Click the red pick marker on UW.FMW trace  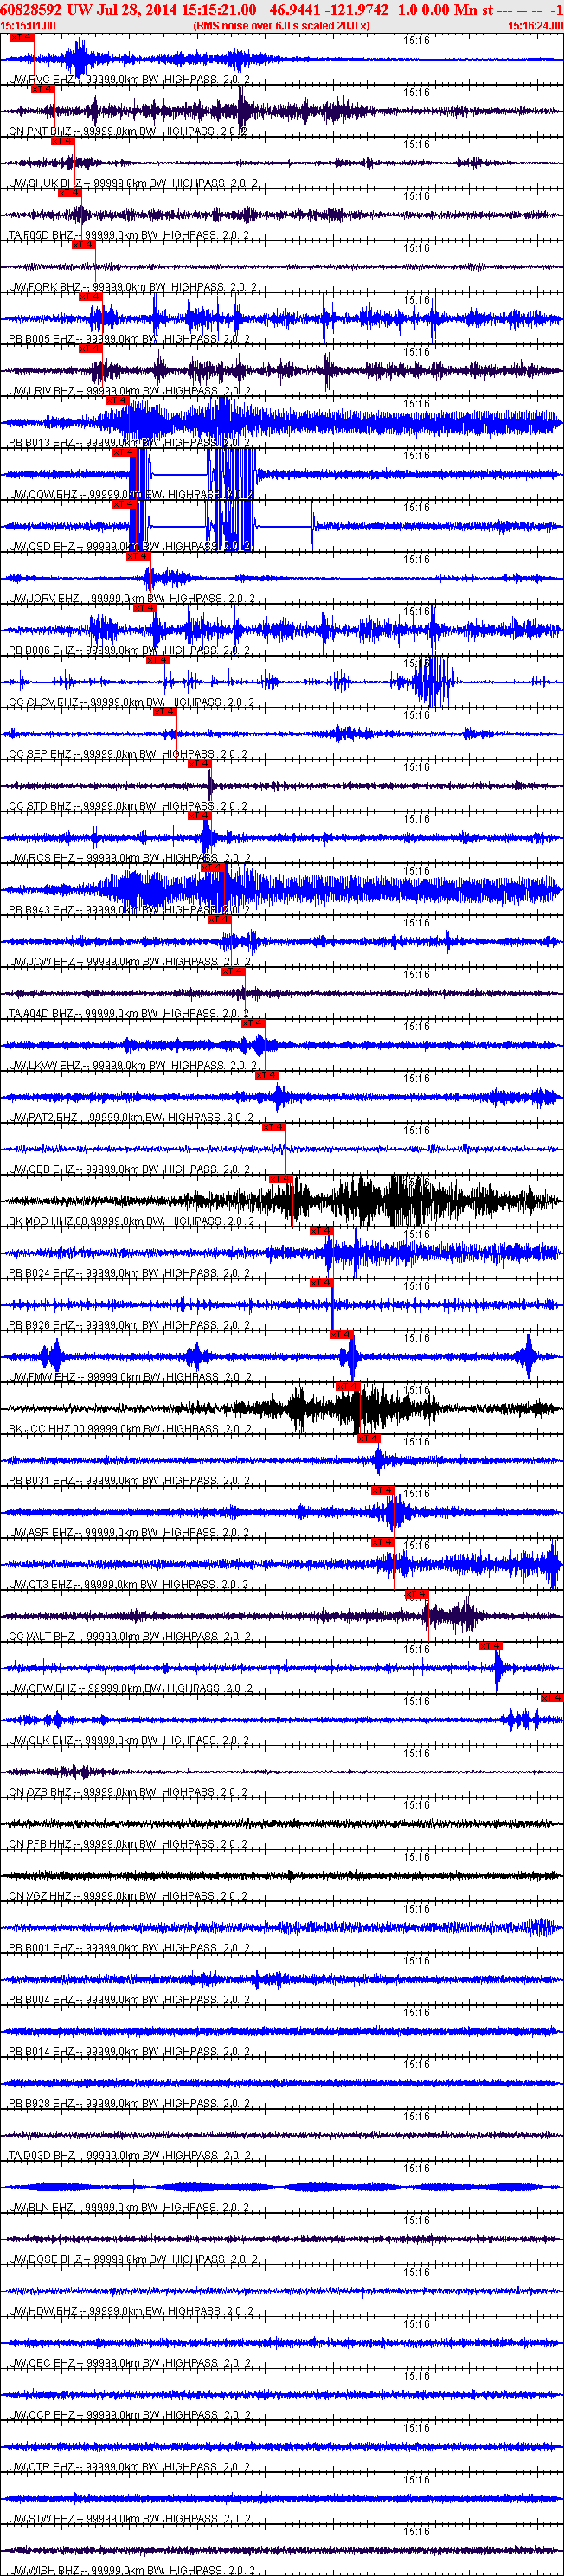(x=341, y=1334)
